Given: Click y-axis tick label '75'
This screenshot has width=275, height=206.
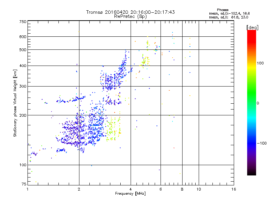Looking at the screenshot, I should pyautogui.click(x=24, y=184).
